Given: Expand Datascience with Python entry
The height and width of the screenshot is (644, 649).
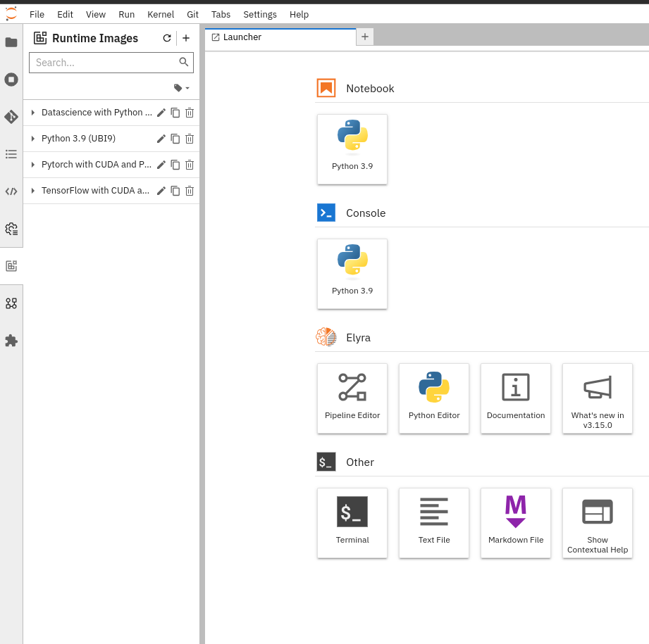Looking at the screenshot, I should tap(32, 113).
